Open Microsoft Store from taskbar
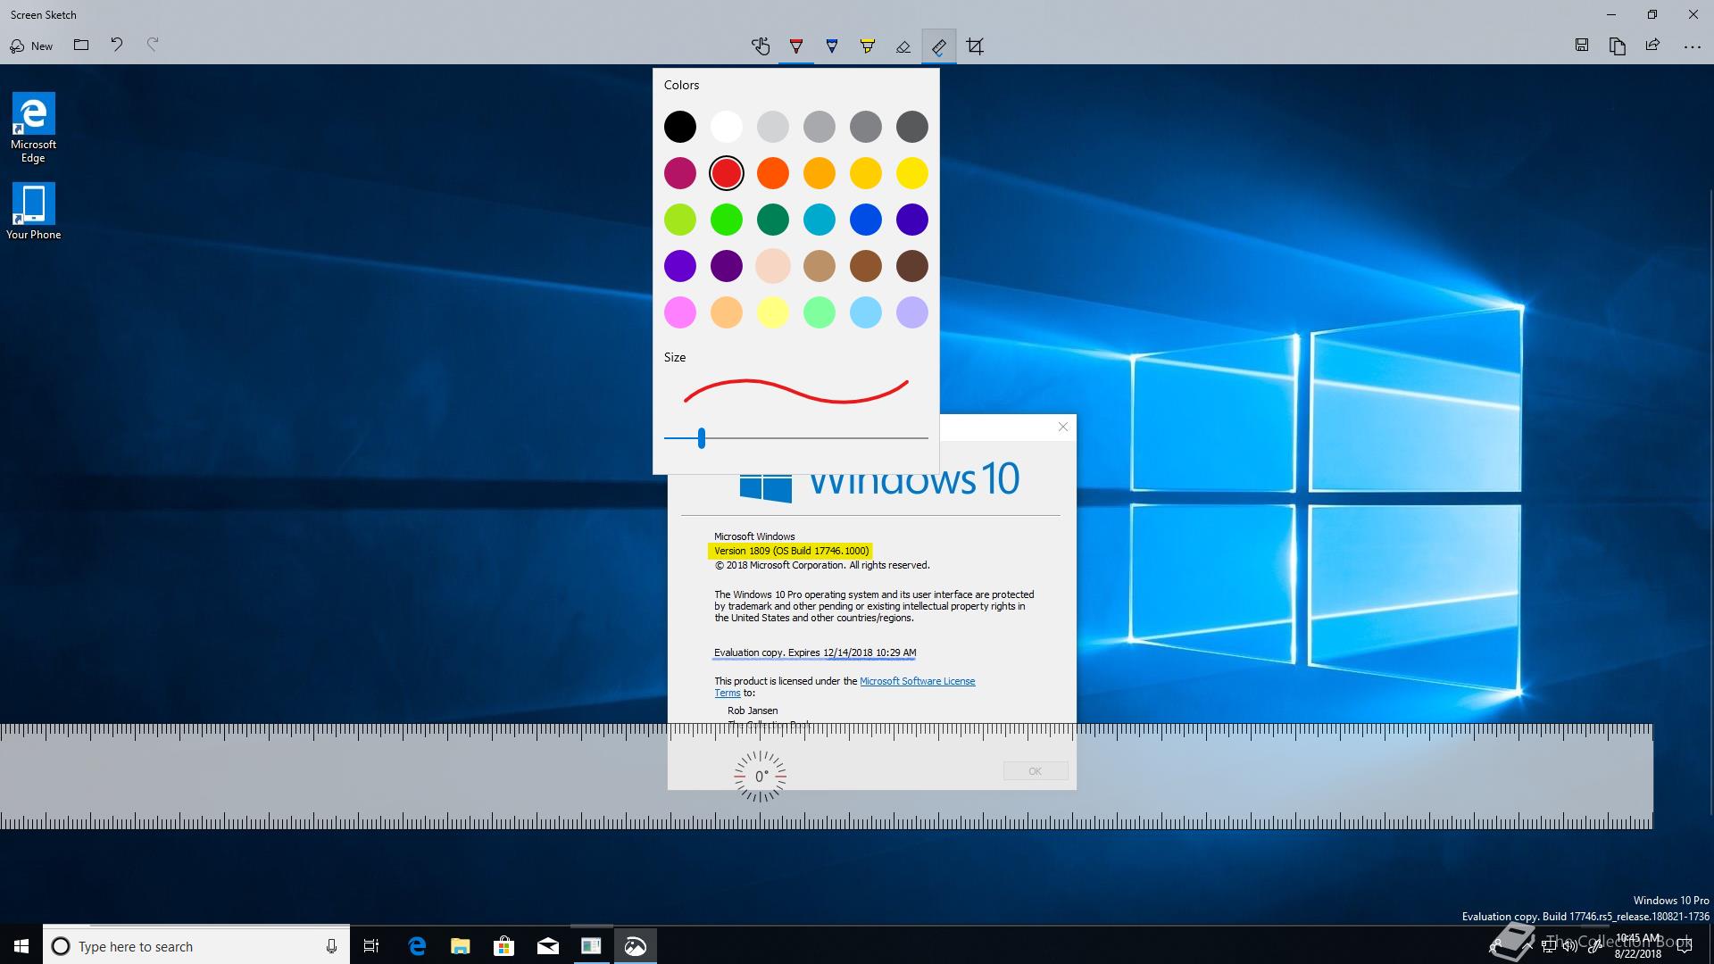1714x964 pixels. pos(504,946)
